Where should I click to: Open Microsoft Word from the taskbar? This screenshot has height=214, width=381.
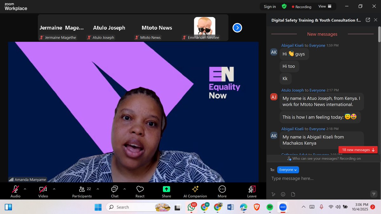230,207
